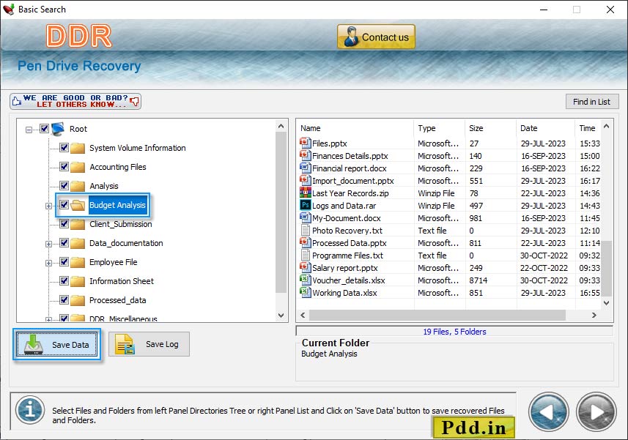Click the Analysis folder icon
Screen dimensions: 628x440
coord(78,186)
